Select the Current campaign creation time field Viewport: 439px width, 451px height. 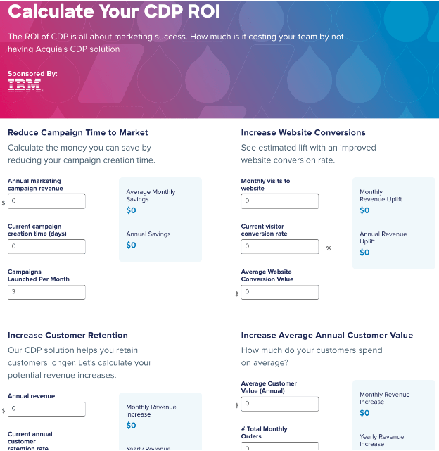[46, 246]
